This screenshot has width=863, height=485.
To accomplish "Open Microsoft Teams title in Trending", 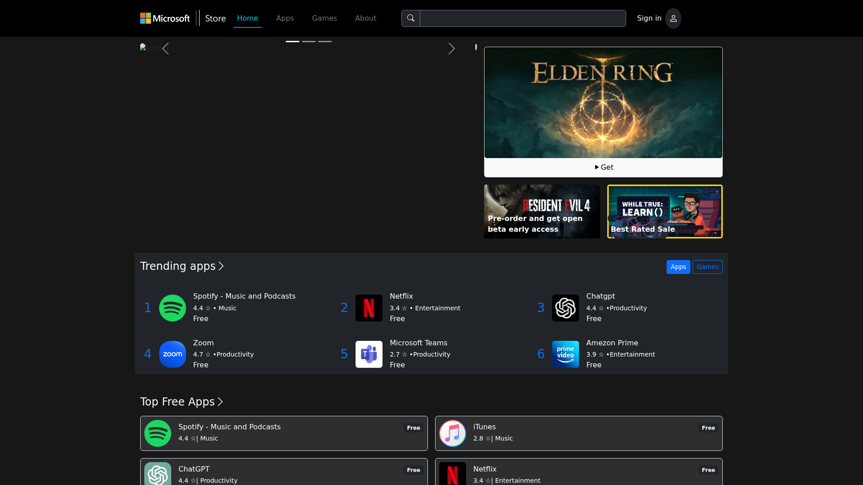I will click(418, 343).
